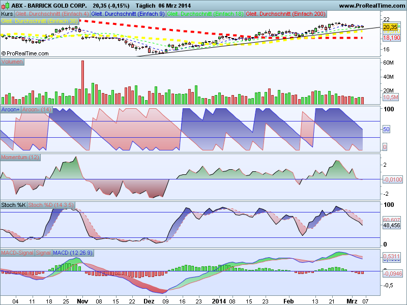
Task: Click the Feb label on time axis
Action: (288, 301)
